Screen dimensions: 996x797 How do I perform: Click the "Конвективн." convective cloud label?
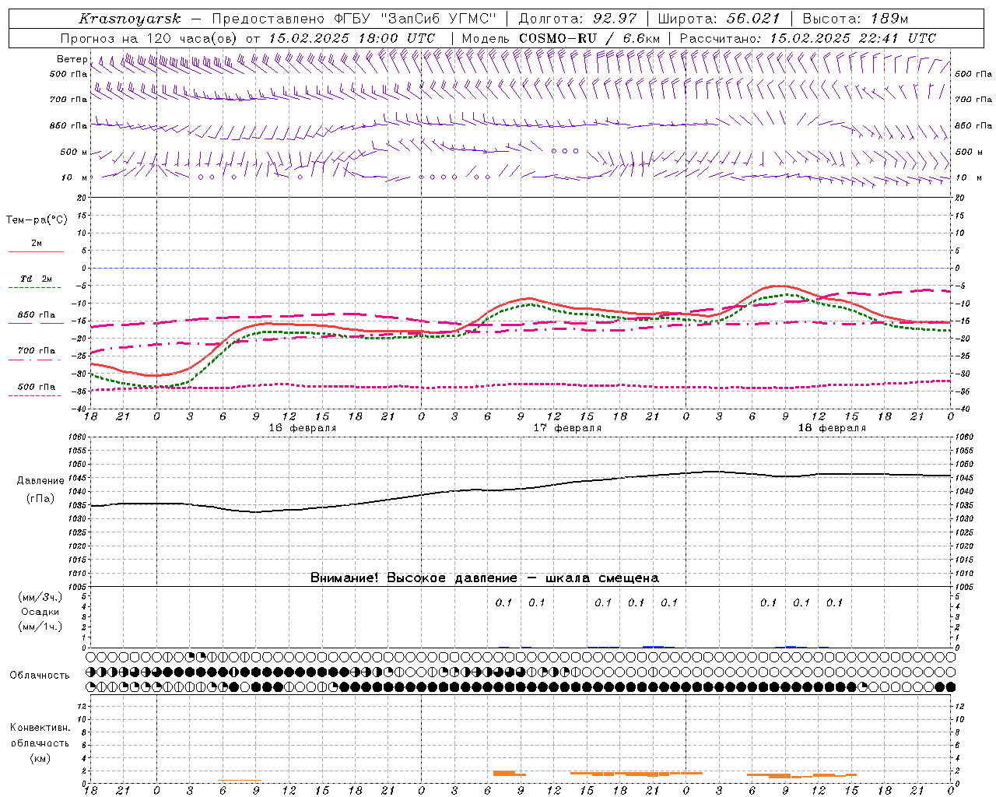coord(40,728)
